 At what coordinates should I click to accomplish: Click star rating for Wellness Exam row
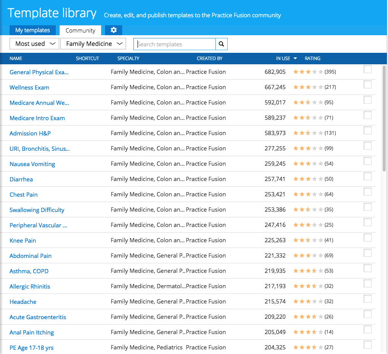click(x=308, y=87)
